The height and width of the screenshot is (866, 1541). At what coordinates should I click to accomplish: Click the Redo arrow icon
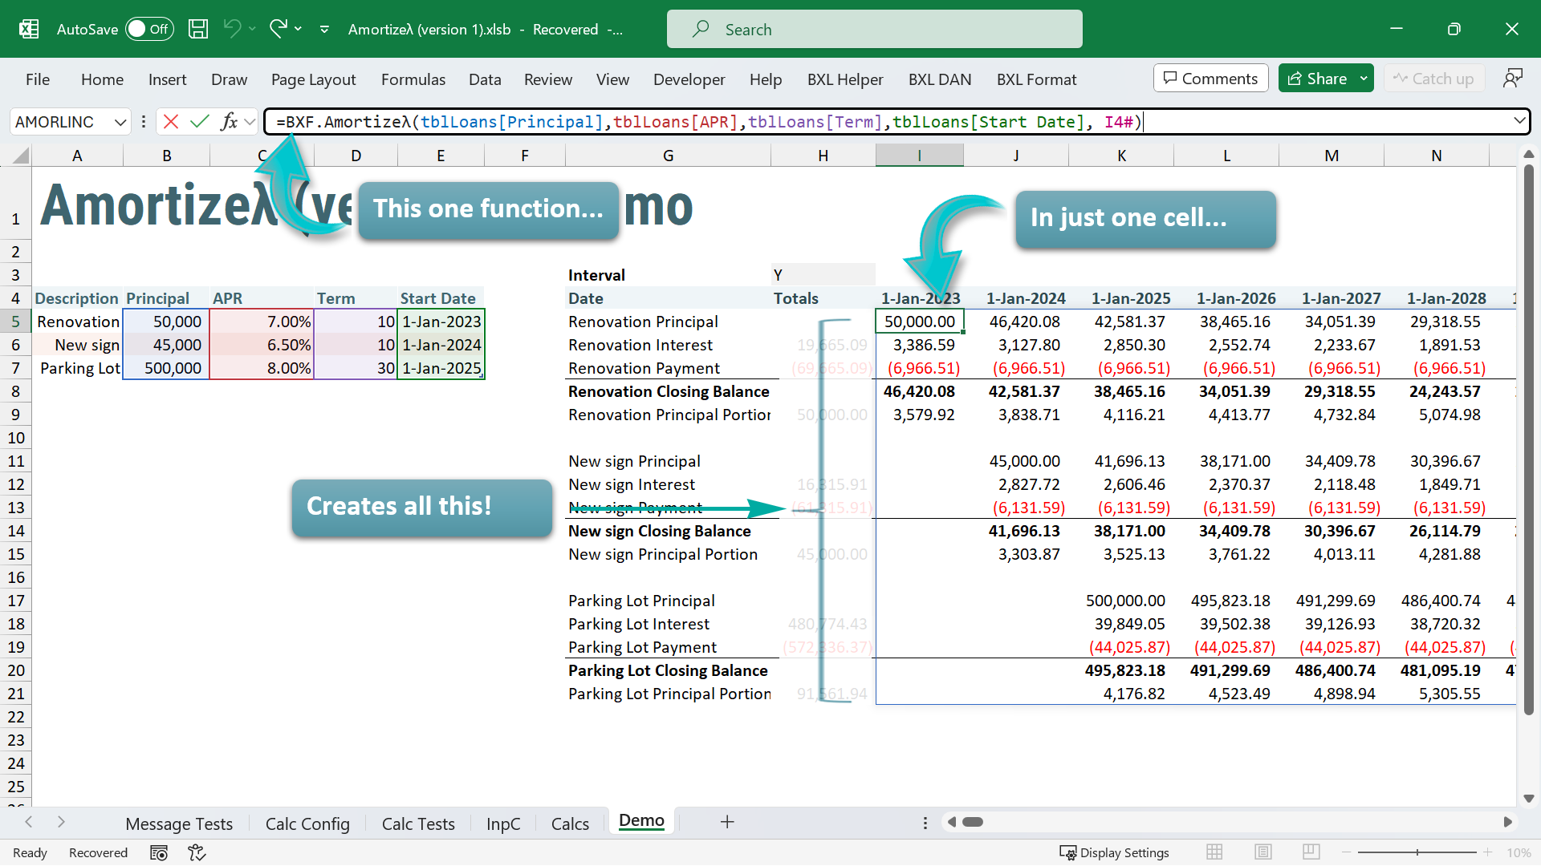click(x=278, y=30)
